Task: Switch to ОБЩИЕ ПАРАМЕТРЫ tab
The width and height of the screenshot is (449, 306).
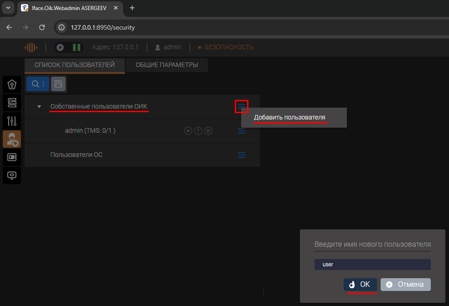Action: [x=167, y=65]
